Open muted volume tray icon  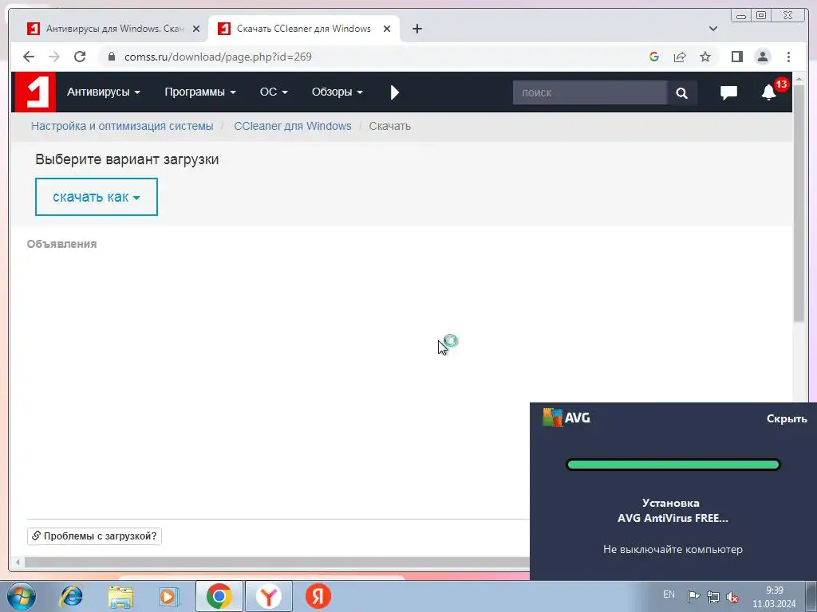tap(732, 596)
